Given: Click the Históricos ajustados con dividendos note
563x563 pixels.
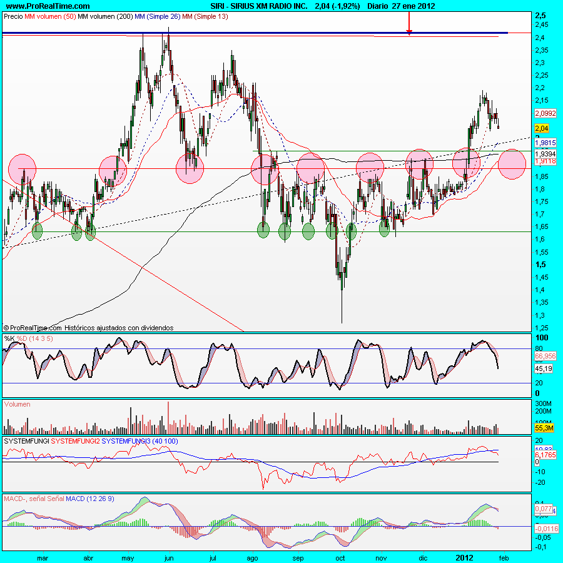Looking at the screenshot, I should tap(119, 328).
